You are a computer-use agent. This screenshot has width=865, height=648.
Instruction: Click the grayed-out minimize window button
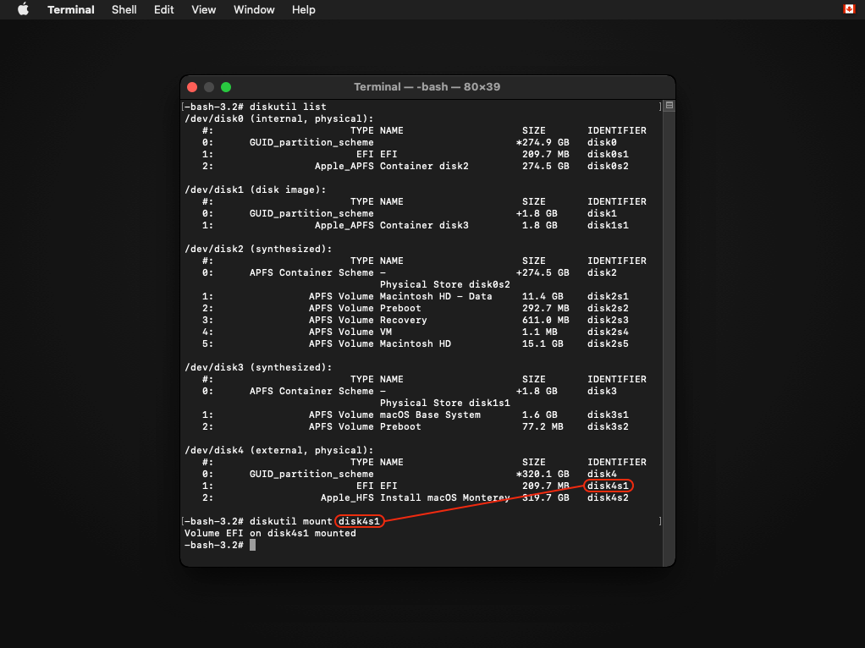(x=209, y=87)
